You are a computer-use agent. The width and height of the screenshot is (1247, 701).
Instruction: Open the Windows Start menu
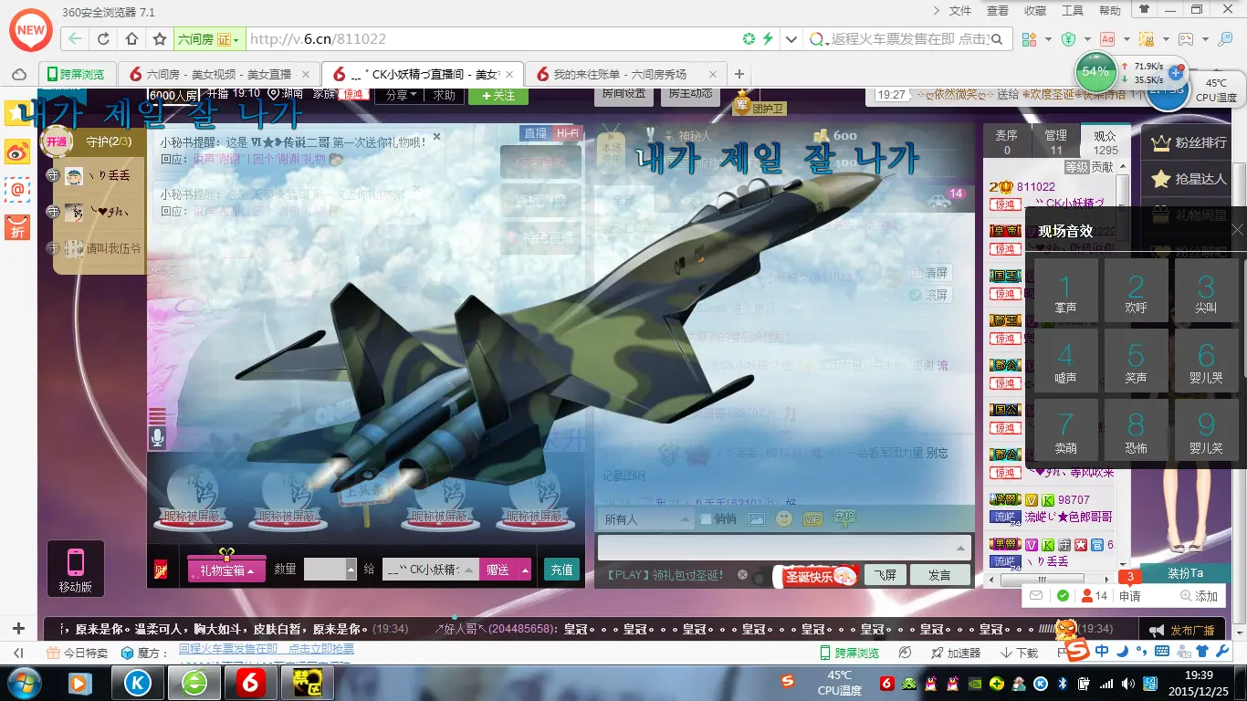[x=25, y=682]
